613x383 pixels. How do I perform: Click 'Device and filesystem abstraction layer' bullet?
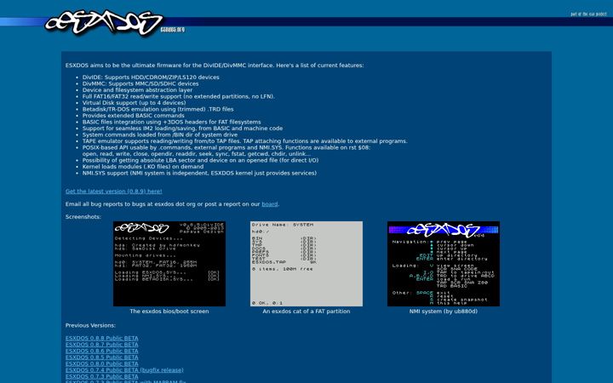(x=137, y=90)
